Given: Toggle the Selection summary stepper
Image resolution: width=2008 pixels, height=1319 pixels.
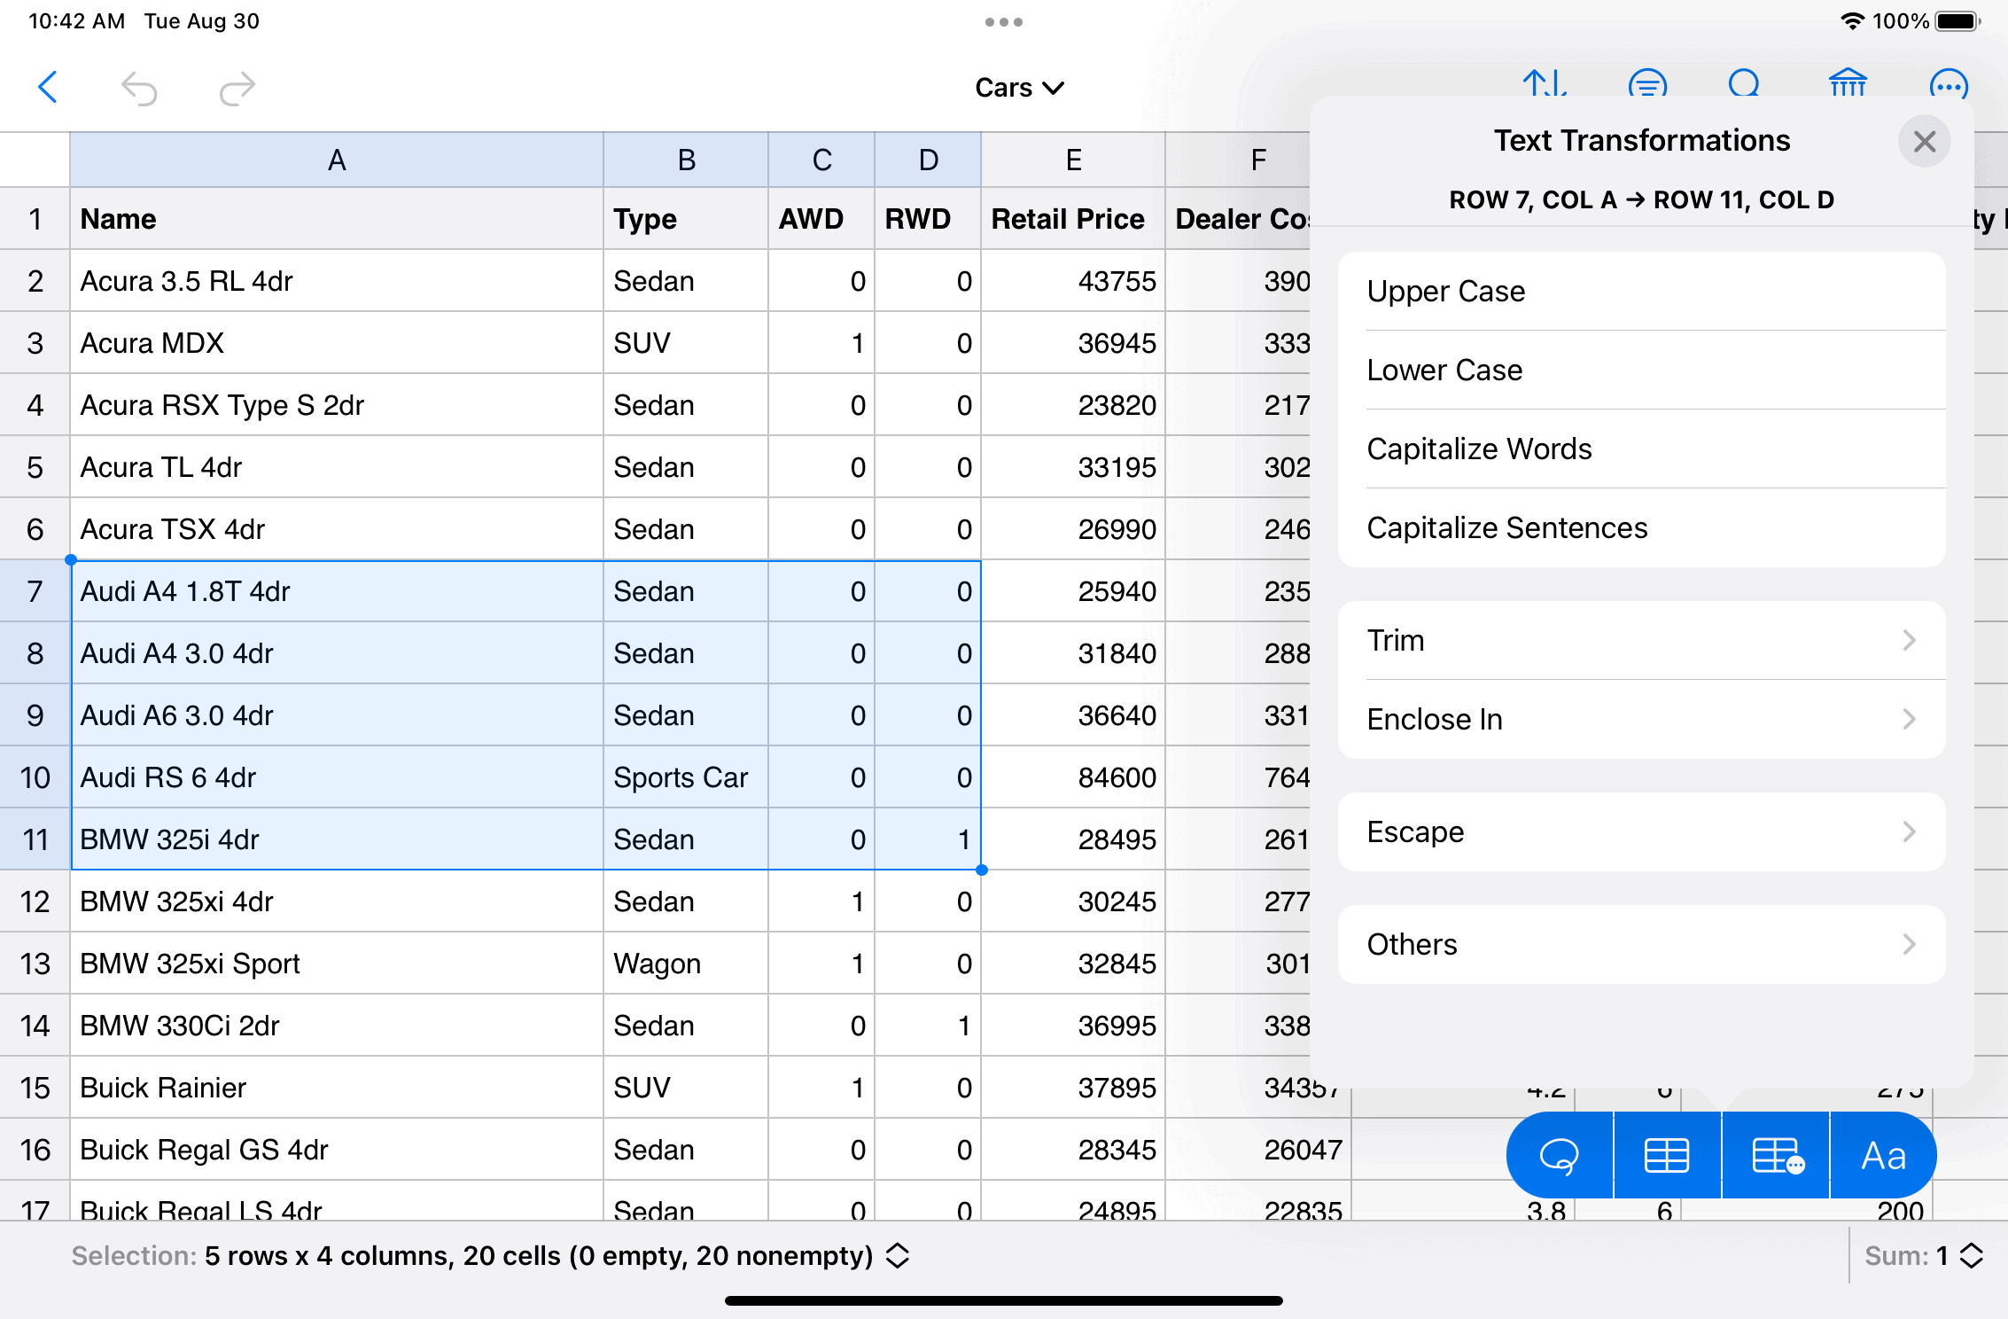Looking at the screenshot, I should (x=898, y=1255).
